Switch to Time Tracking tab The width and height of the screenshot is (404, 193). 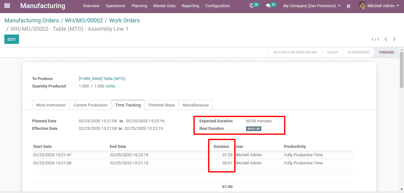click(128, 105)
